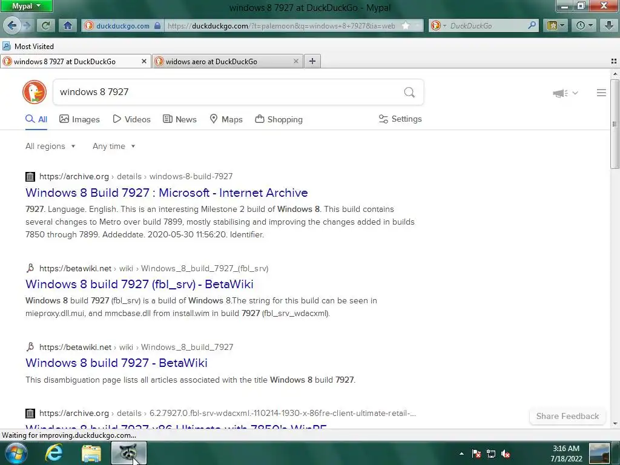Click betawiki.net Windows_8_build_7927_(fbl_srv) URL
Screen dimensions: 620x465
(154, 268)
